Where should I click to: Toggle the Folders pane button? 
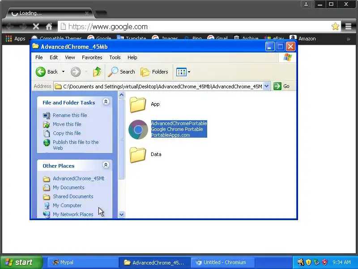coord(154,72)
